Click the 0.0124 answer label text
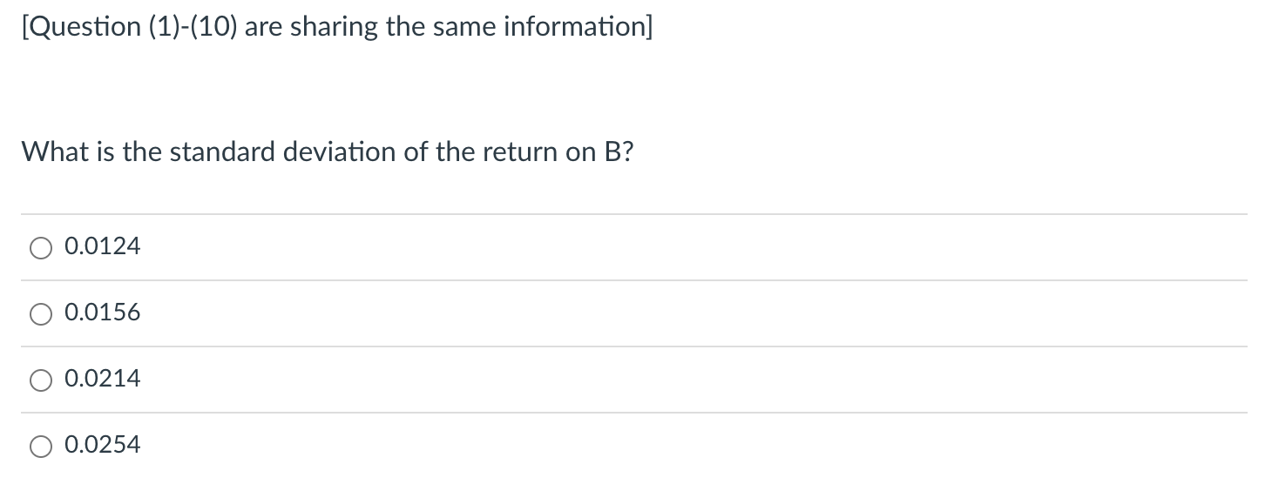1272x491 pixels. (x=103, y=247)
